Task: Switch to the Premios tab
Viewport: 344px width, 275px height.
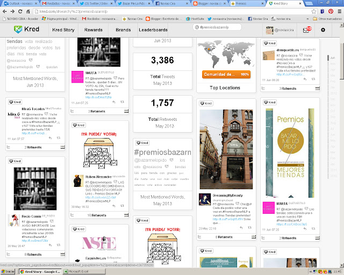Action: [x=247, y=4]
